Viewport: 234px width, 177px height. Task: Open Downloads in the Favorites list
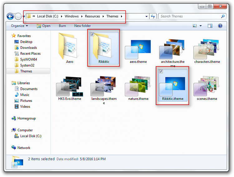coord(26,48)
